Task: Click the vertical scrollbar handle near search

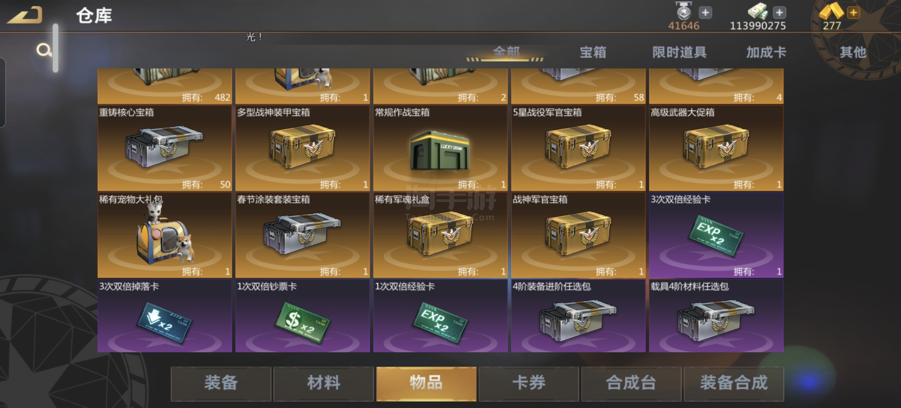Action: click(x=56, y=48)
